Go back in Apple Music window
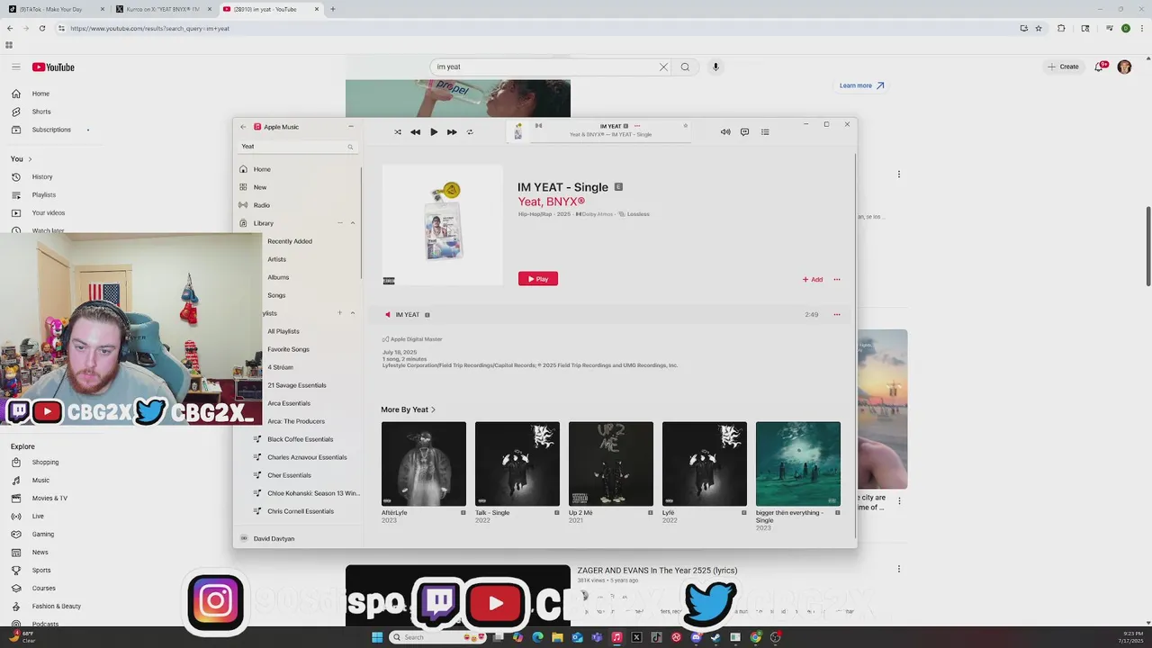 pyautogui.click(x=243, y=127)
